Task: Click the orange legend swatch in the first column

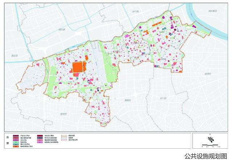Action: 16,146
